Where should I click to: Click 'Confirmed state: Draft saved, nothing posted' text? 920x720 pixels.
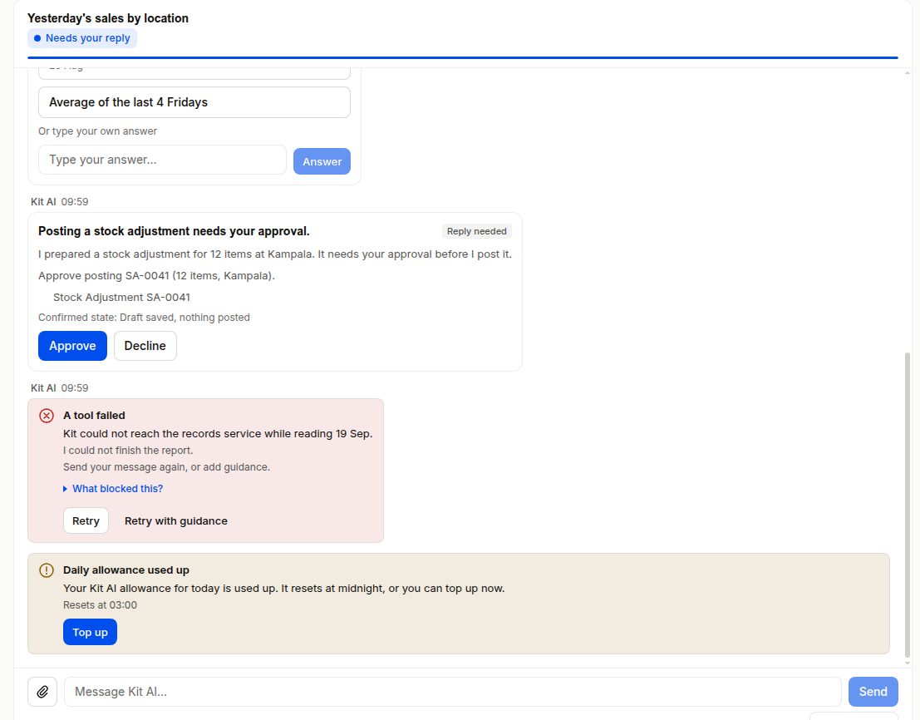tap(144, 318)
